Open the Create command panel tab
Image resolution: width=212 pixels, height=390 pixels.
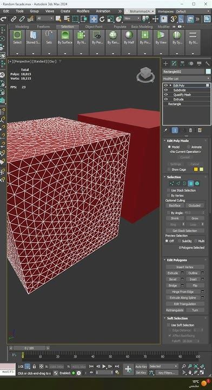point(165,64)
